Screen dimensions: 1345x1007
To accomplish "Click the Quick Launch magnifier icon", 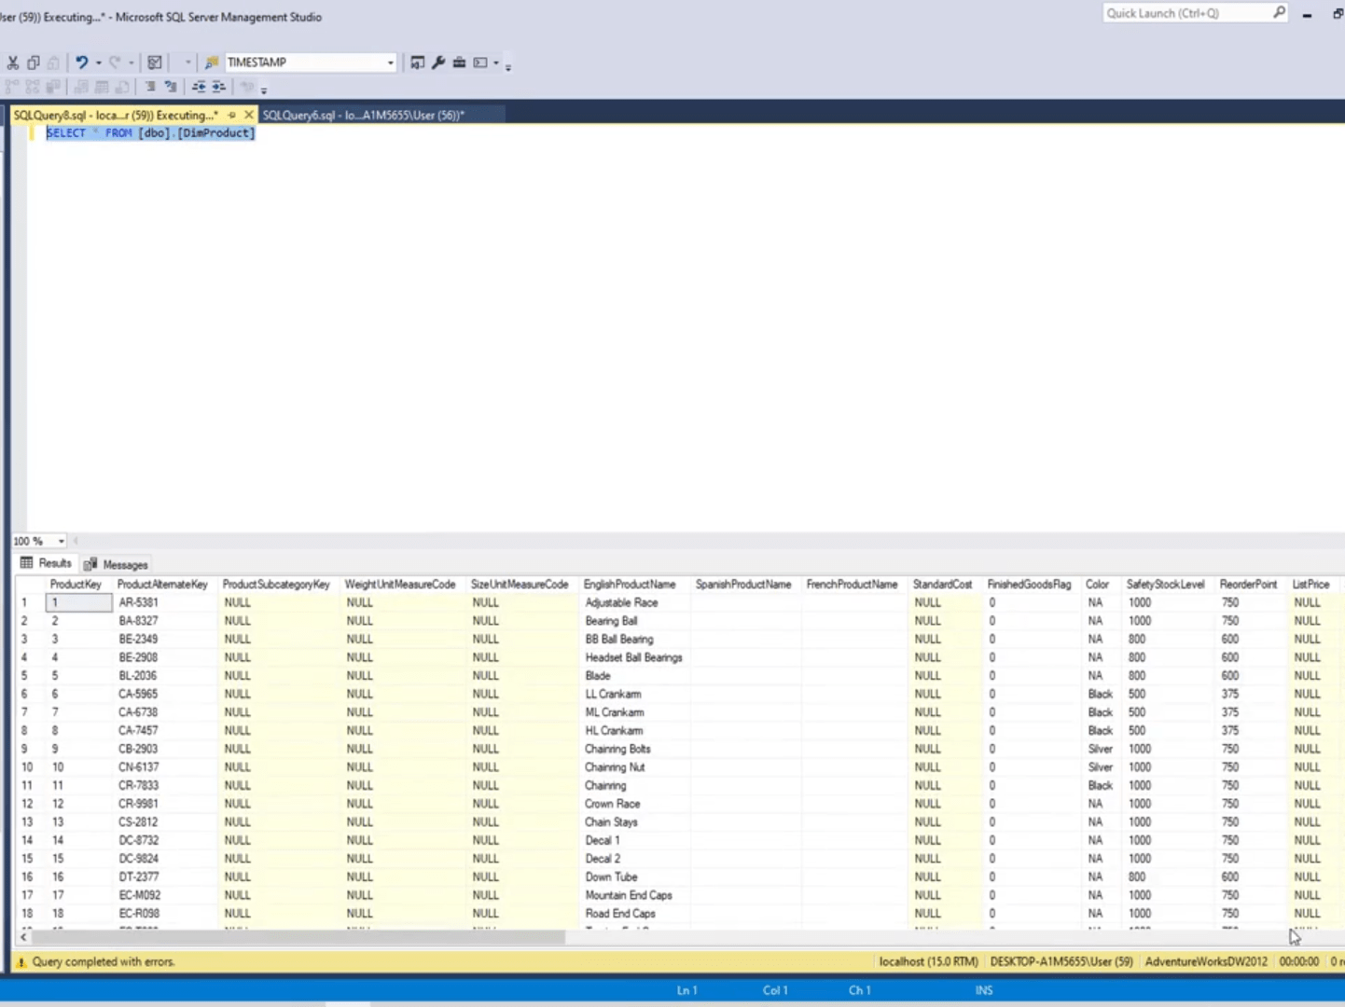I will [1280, 12].
